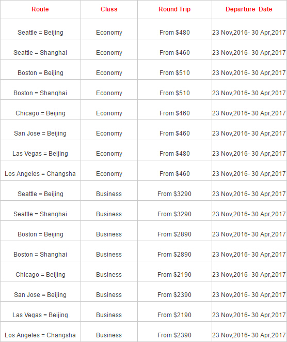287x342 pixels.
Task: Select Business Boston = Shanghai route cell
Action: (40, 255)
